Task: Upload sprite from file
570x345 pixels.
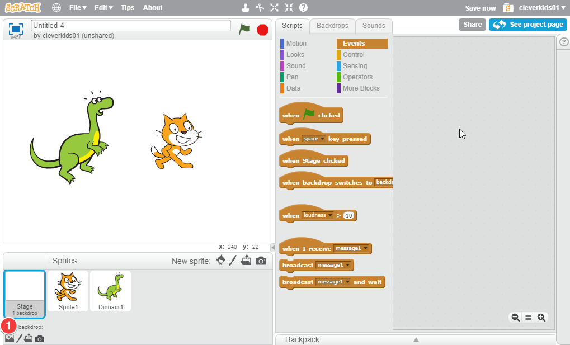Action: click(x=246, y=261)
